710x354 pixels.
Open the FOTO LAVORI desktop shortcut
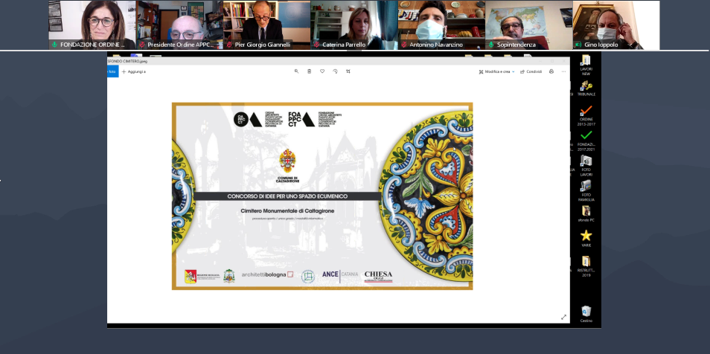586,166
